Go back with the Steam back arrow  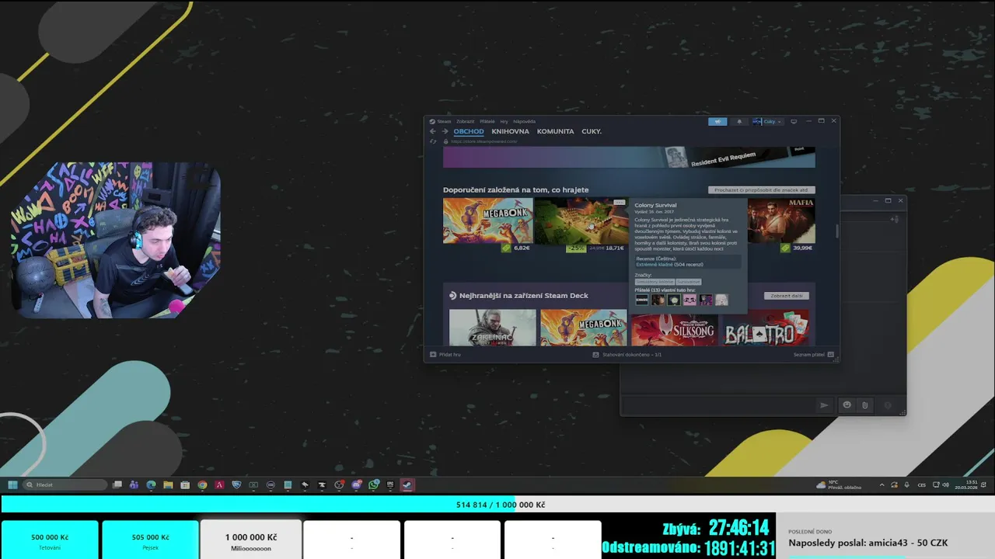pos(433,131)
